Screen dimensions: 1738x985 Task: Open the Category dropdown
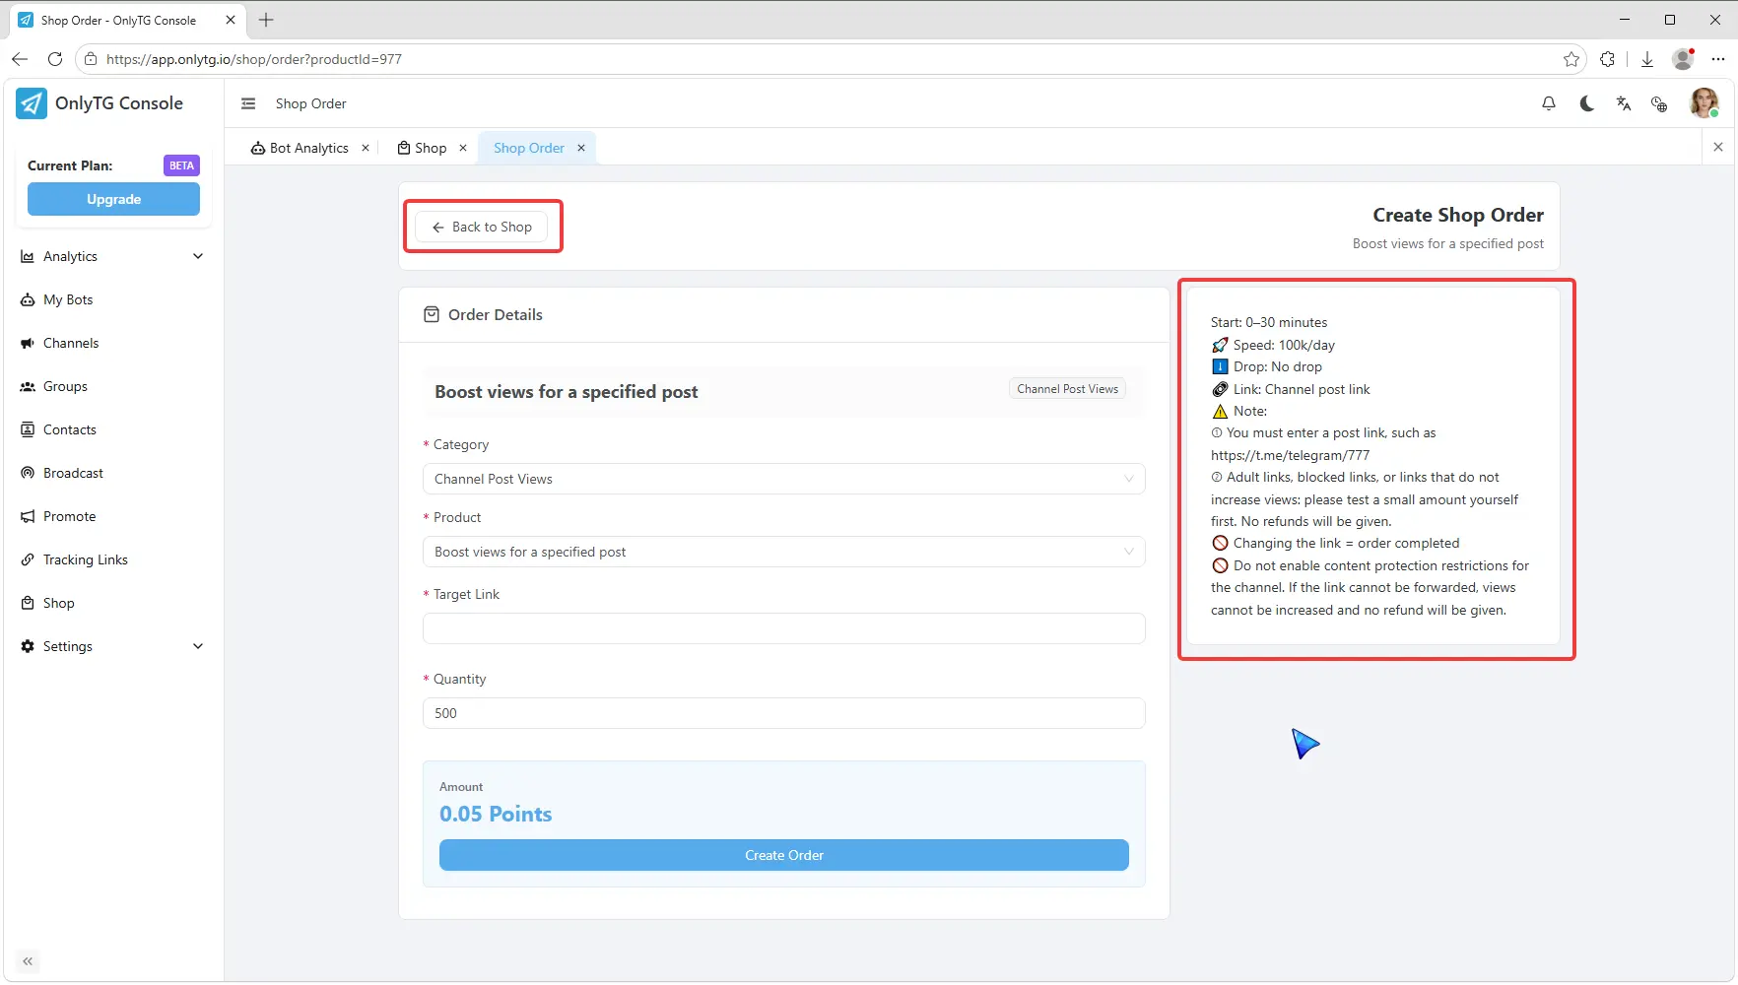[784, 479]
